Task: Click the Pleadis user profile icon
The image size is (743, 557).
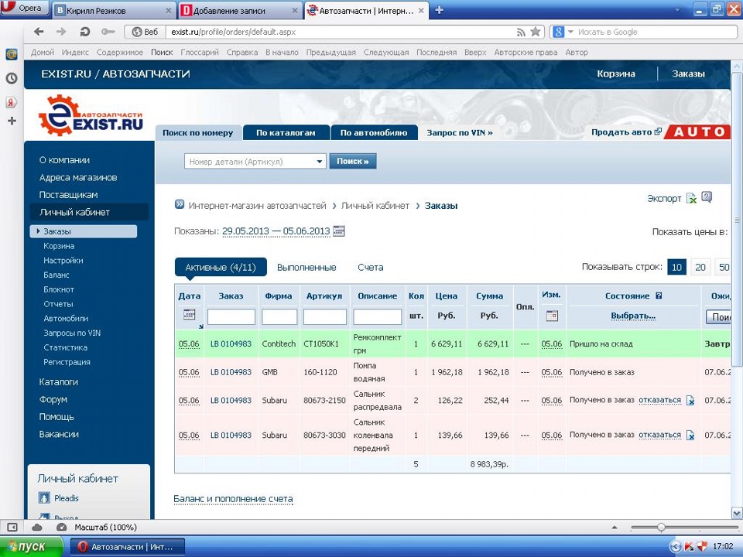Action: (x=44, y=497)
